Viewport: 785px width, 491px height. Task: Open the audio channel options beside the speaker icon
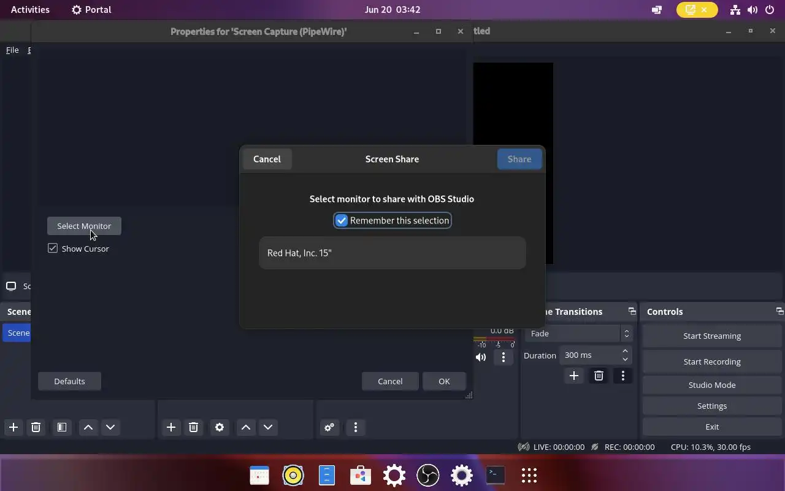[x=504, y=357]
